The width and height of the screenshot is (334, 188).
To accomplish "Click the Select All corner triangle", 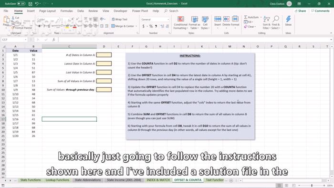I will tap(3, 46).
